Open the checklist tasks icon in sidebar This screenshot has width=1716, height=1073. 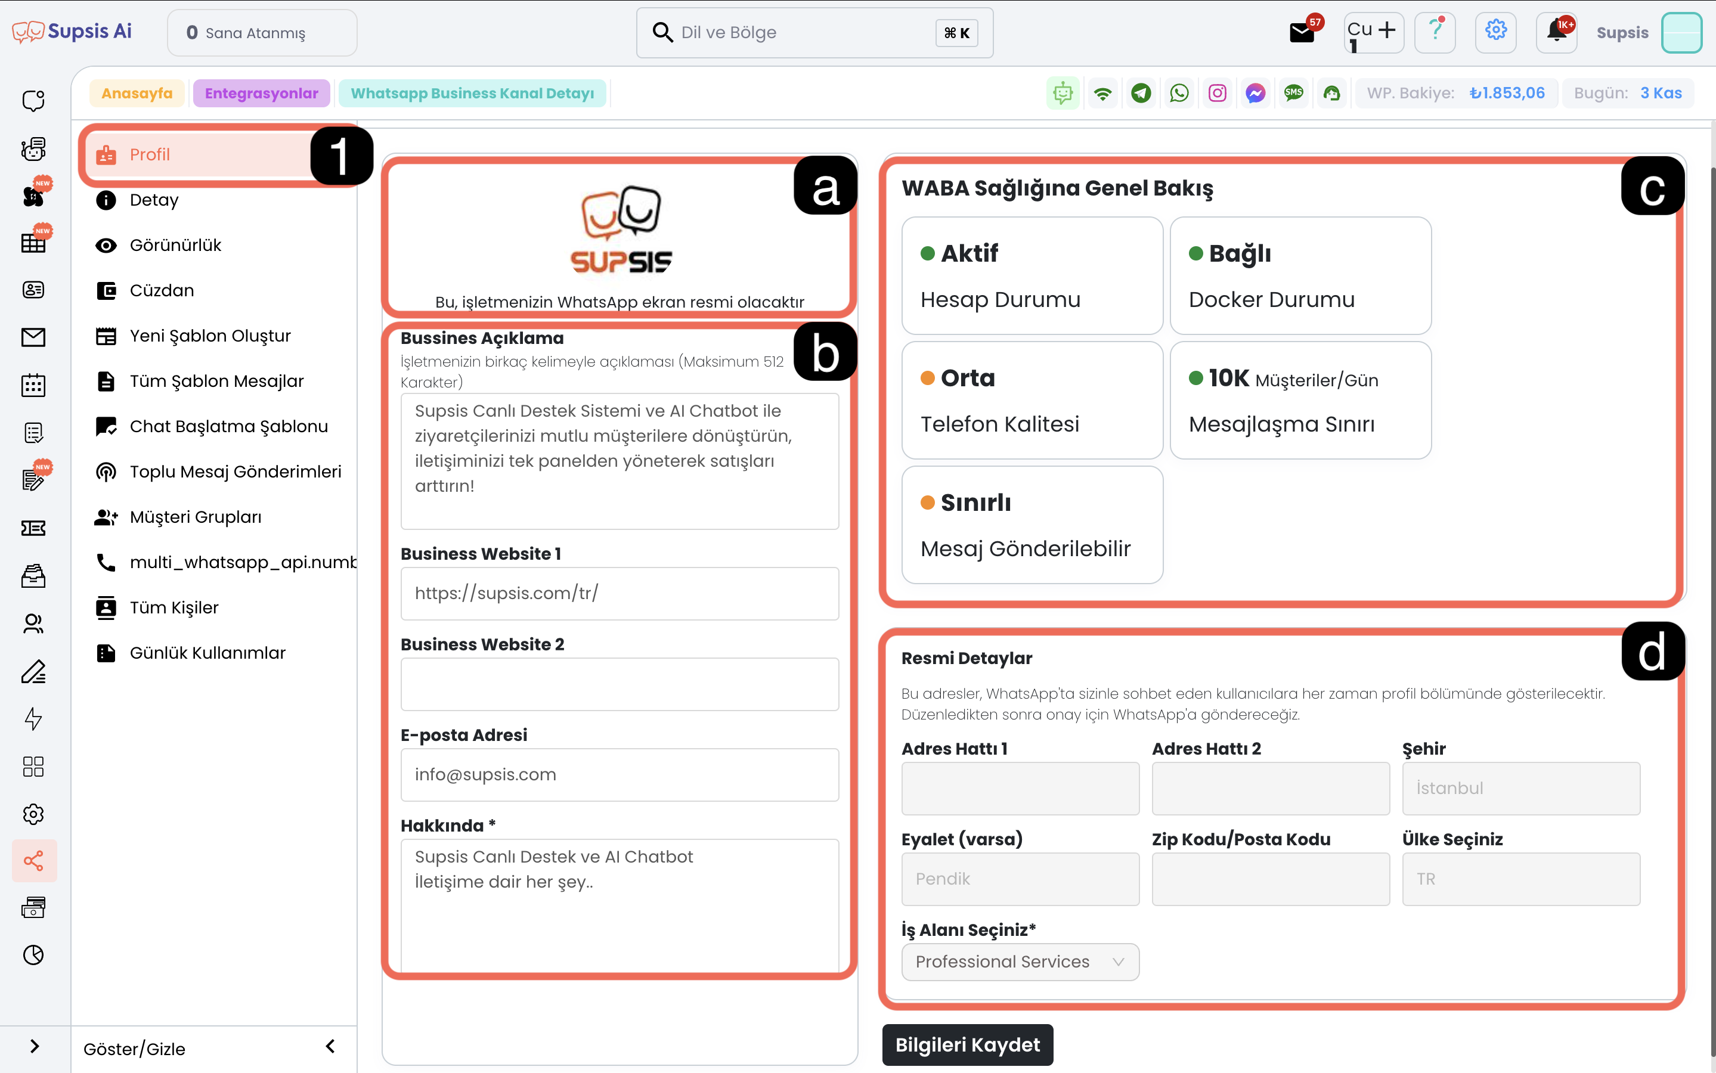pyautogui.click(x=33, y=432)
